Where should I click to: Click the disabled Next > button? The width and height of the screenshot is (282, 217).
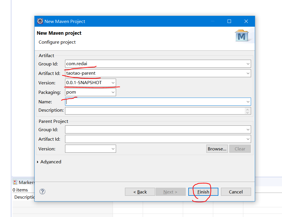[x=171, y=192]
